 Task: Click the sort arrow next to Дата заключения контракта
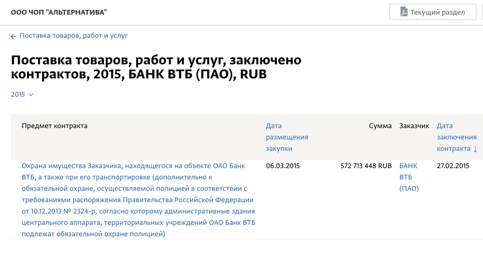point(475,149)
